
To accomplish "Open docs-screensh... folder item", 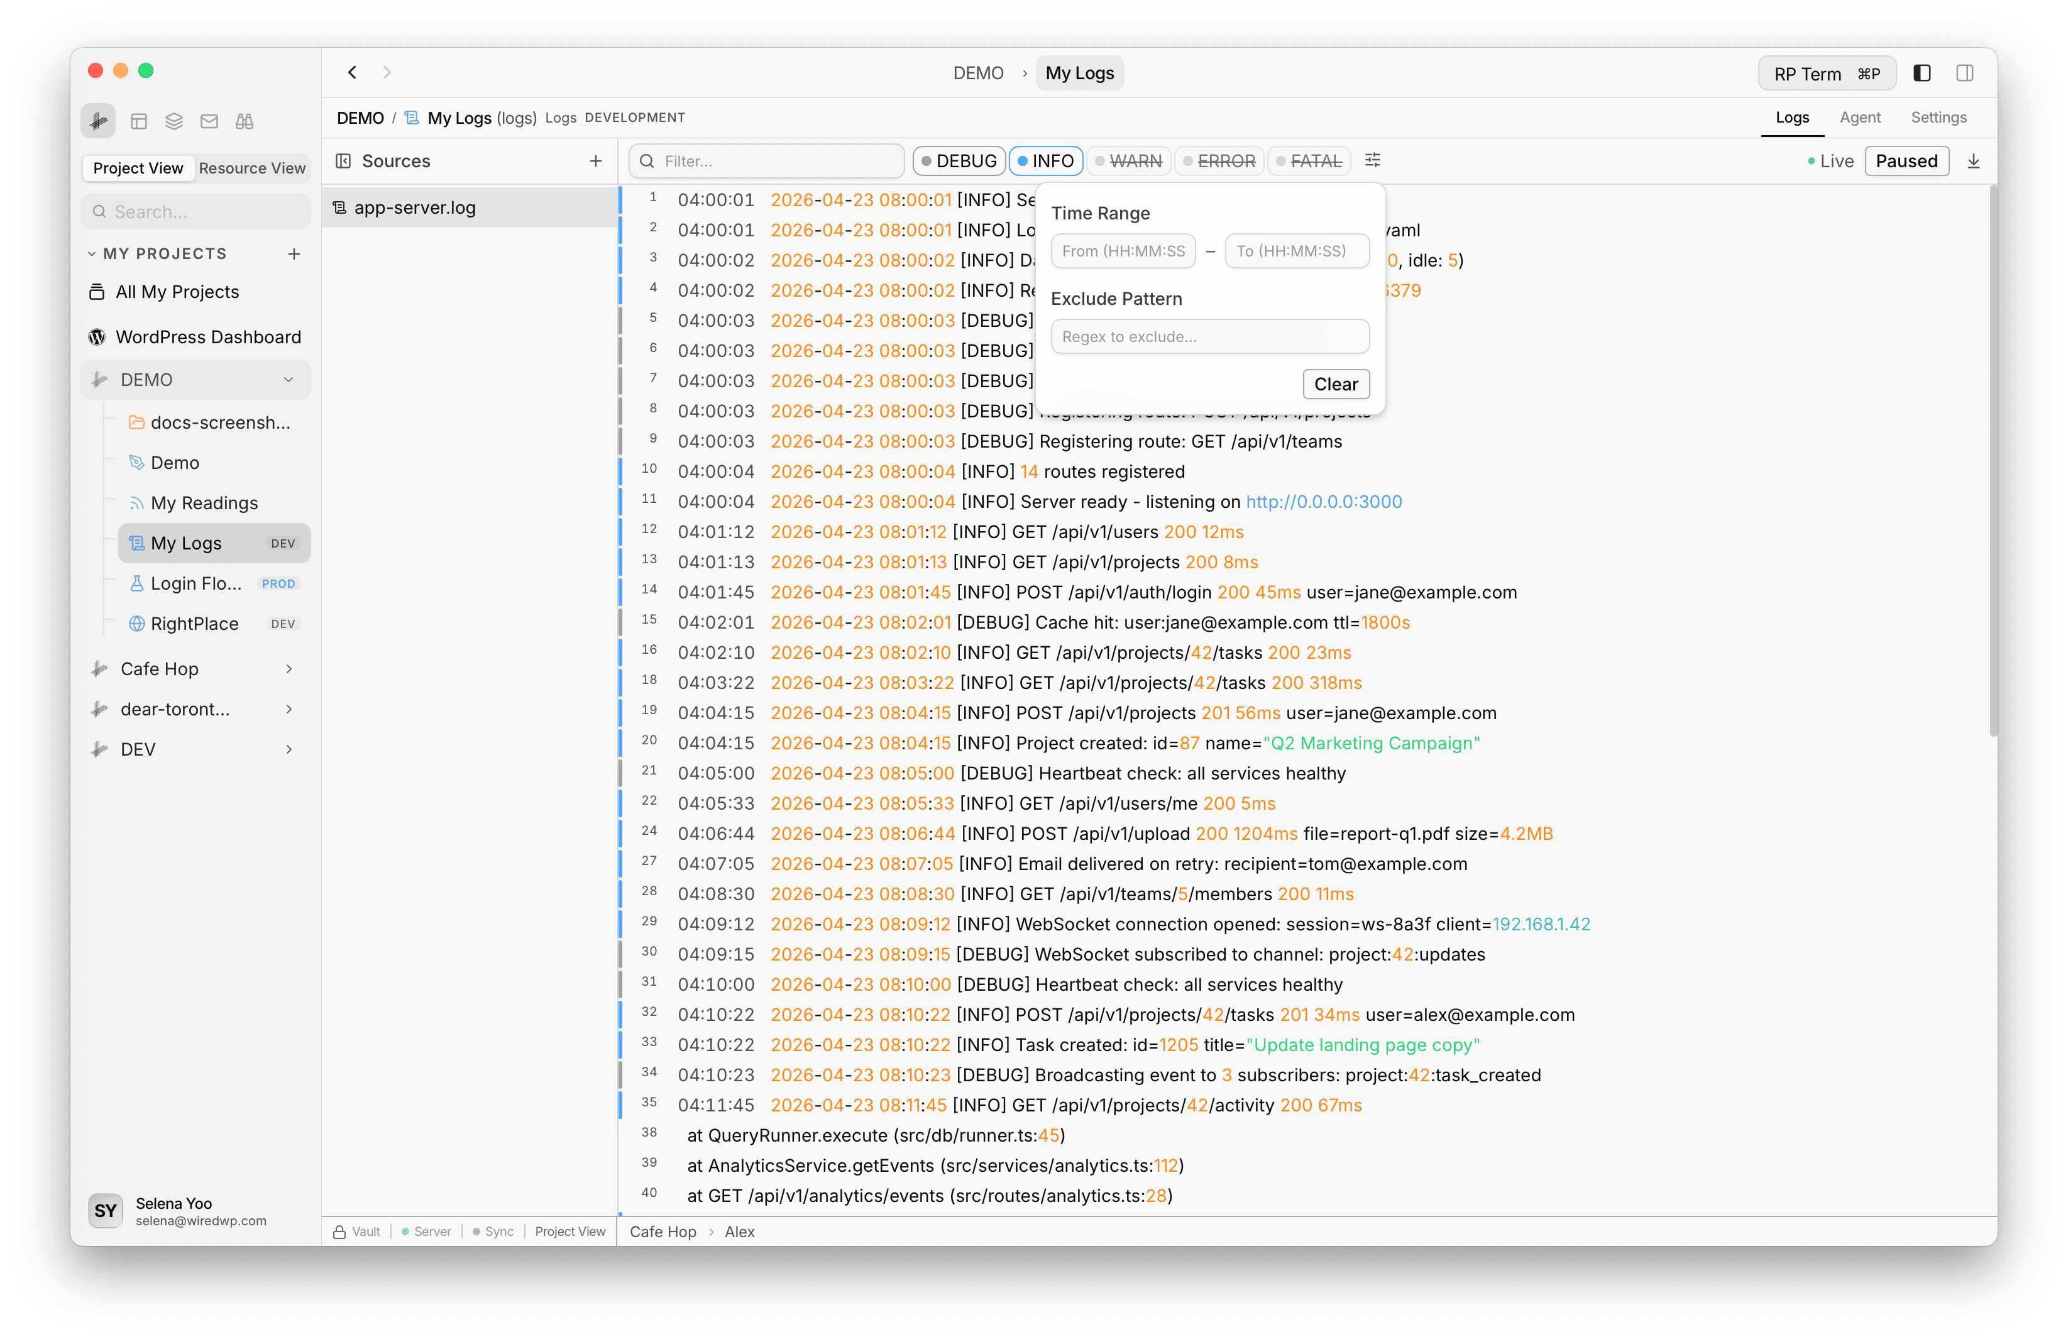I will pos(214,422).
